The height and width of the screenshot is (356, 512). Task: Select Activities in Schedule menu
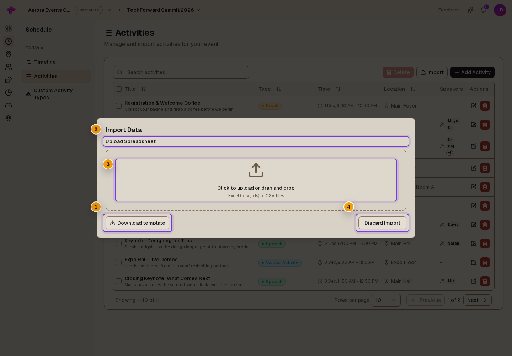(x=56, y=76)
